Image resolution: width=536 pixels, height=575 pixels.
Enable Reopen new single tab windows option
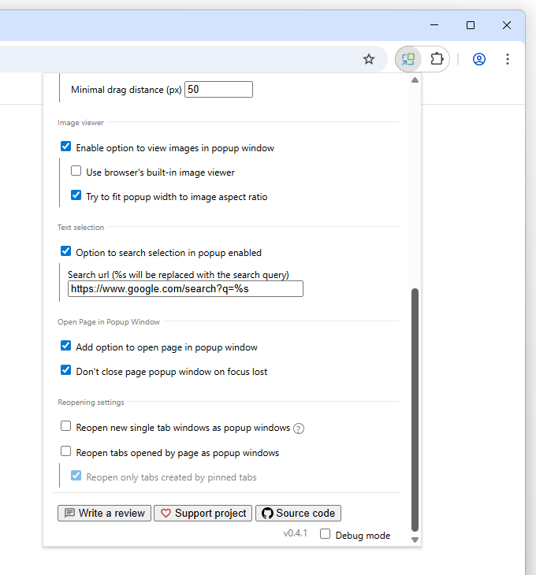(x=65, y=426)
